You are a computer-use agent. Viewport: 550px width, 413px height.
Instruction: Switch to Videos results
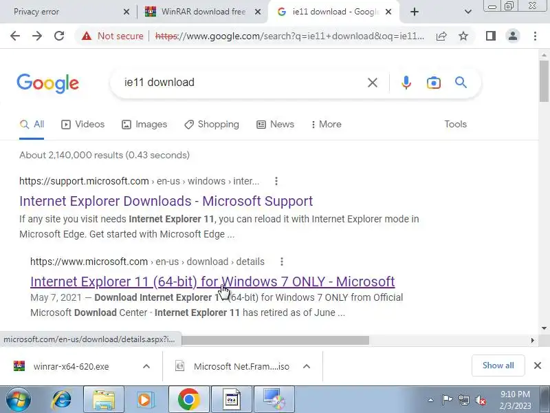[82, 125]
